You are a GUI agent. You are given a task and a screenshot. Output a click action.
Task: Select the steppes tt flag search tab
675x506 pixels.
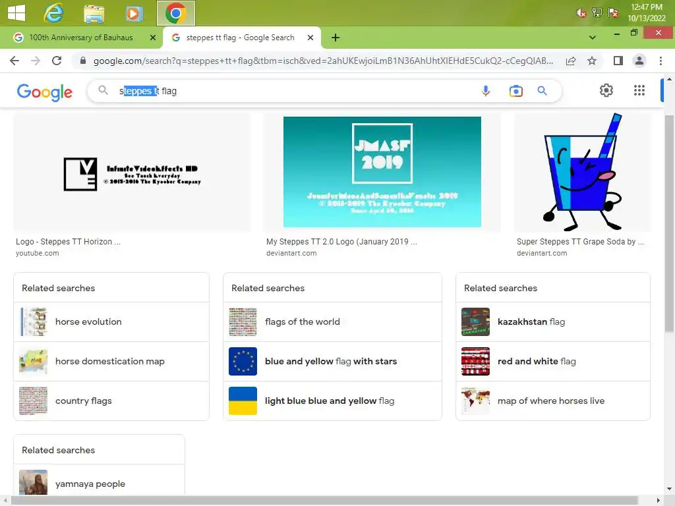click(x=240, y=38)
